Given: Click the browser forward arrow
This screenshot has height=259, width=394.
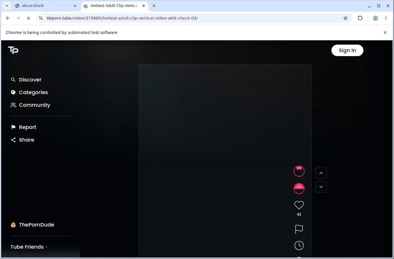Looking at the screenshot, I should [x=18, y=18].
